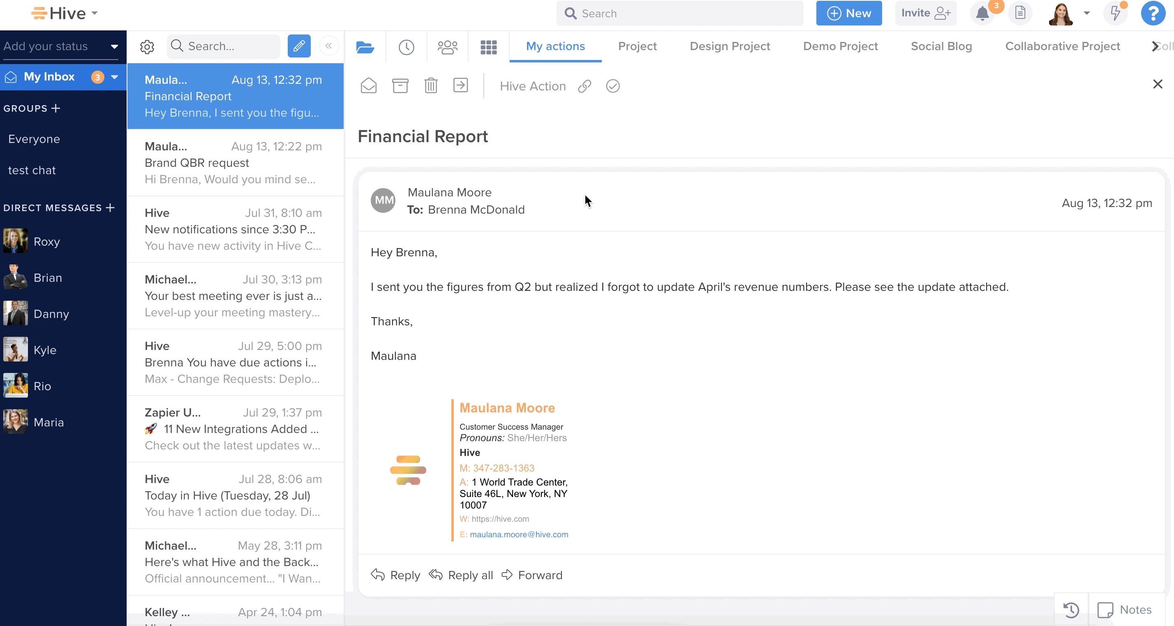Open Roxy direct message conversation
1174x626 pixels.
(x=46, y=242)
